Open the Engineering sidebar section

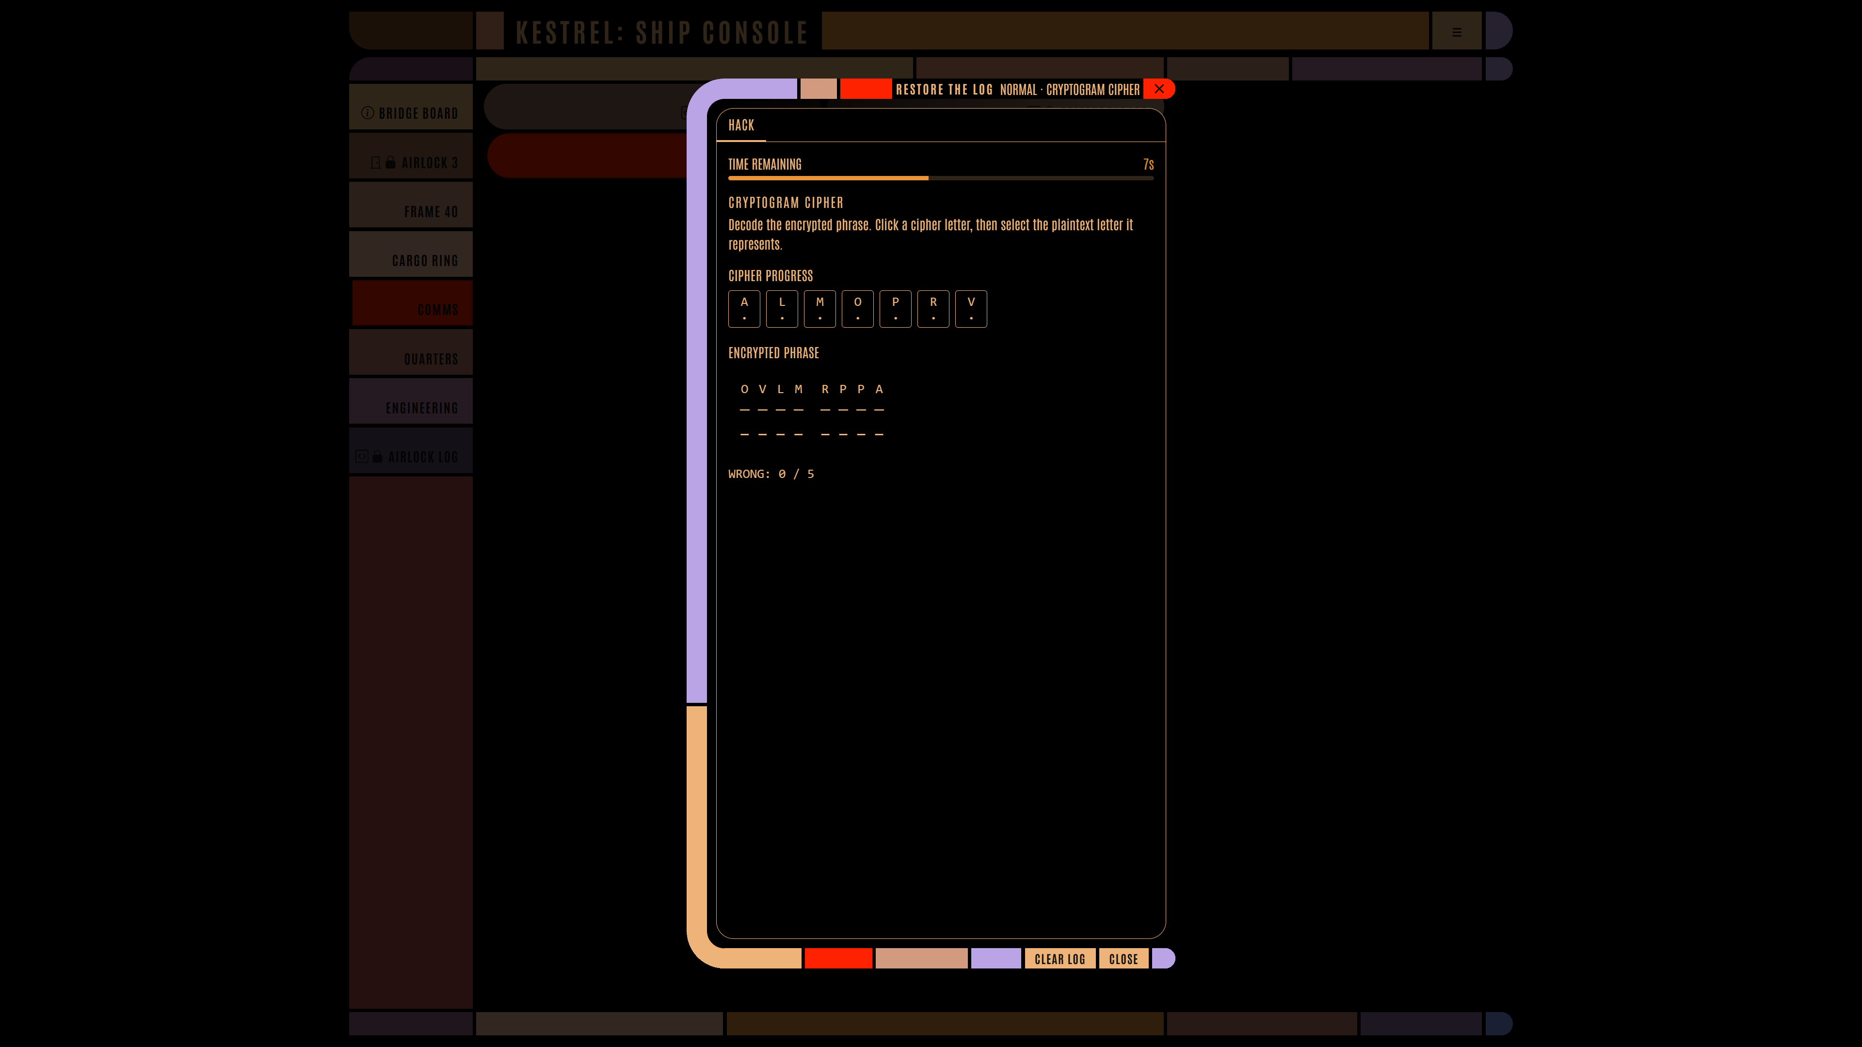[x=411, y=401]
